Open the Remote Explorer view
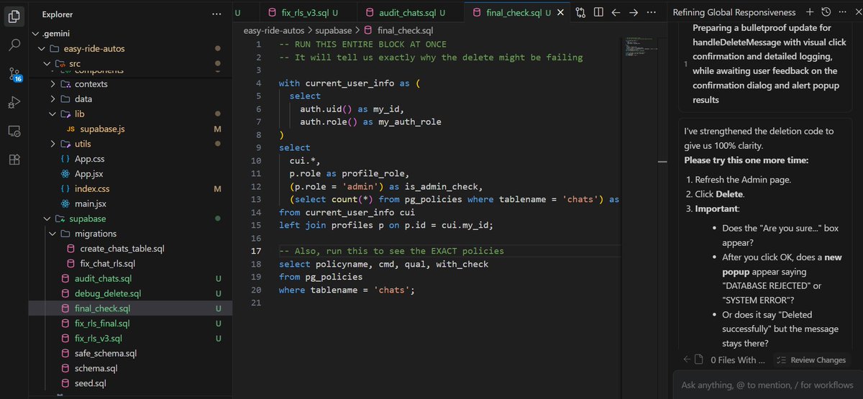The width and height of the screenshot is (863, 399). coord(14,132)
